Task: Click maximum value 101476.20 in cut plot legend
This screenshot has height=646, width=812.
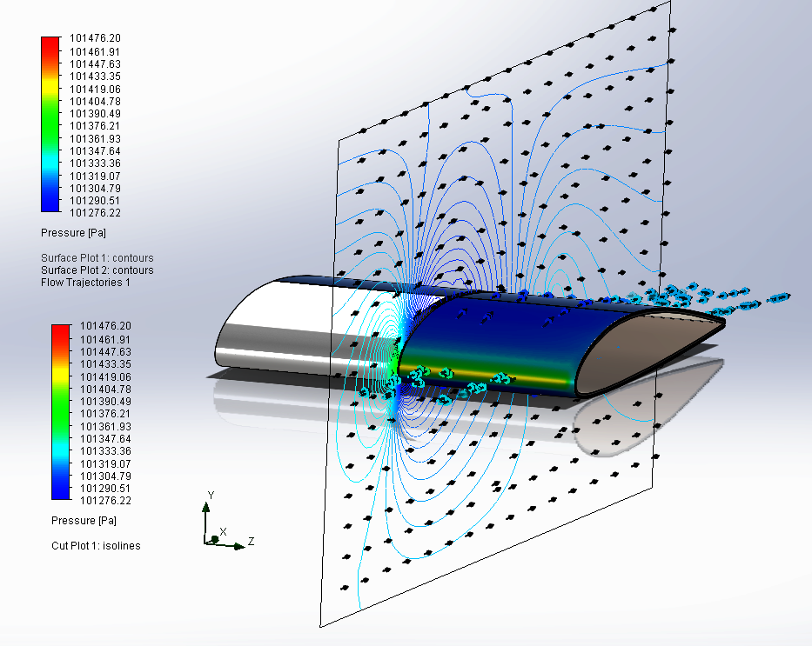Action: (x=105, y=326)
